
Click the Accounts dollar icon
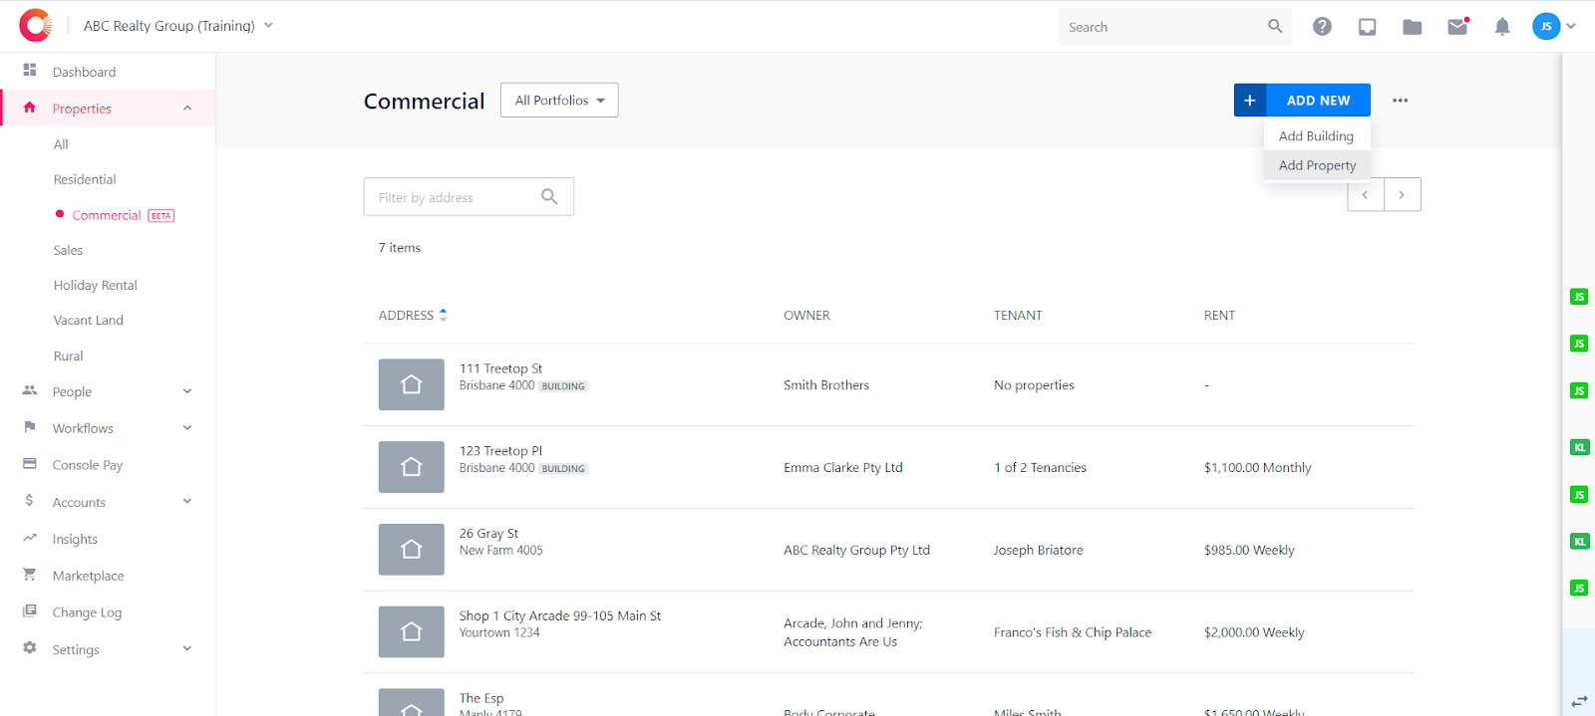pos(30,501)
